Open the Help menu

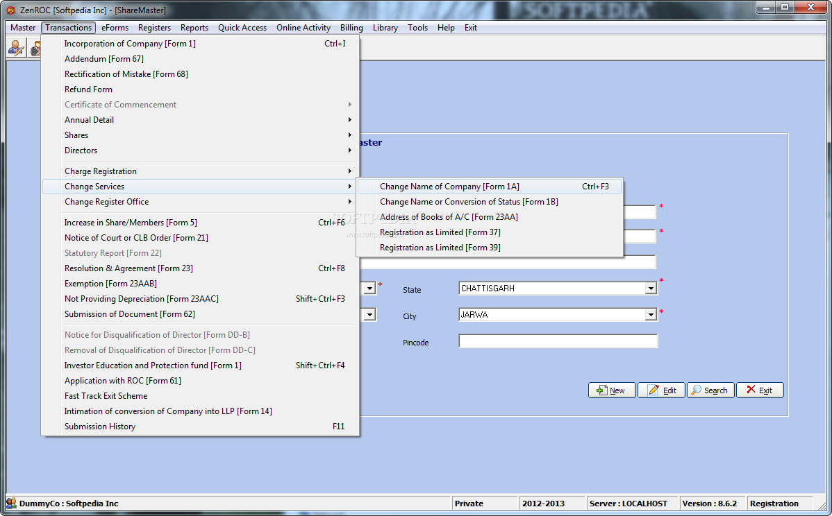coord(446,28)
